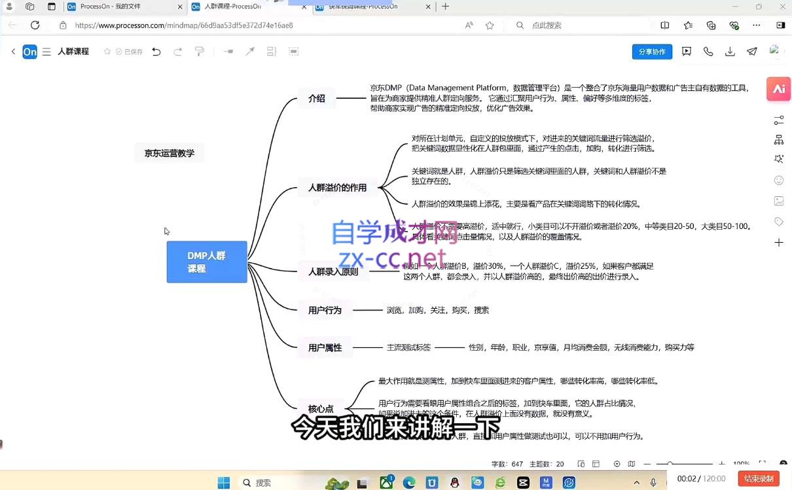Click 结束录制 to stop recording
Screen dimensions: 792x490
pyautogui.click(x=759, y=479)
